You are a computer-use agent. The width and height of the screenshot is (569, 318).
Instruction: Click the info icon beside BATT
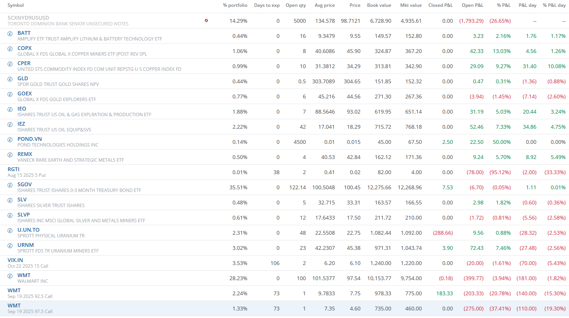pos(10,34)
